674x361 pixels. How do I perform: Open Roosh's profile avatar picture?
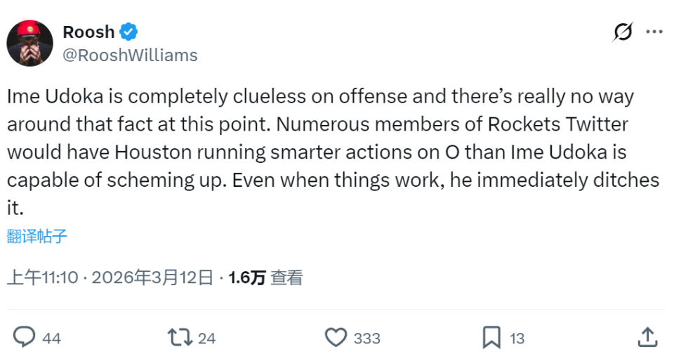pos(30,44)
